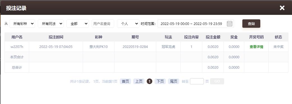Viewport: 292px width, 104px height.
Task: Click the date range text 2022-05-19 field
Action: click(x=191, y=24)
